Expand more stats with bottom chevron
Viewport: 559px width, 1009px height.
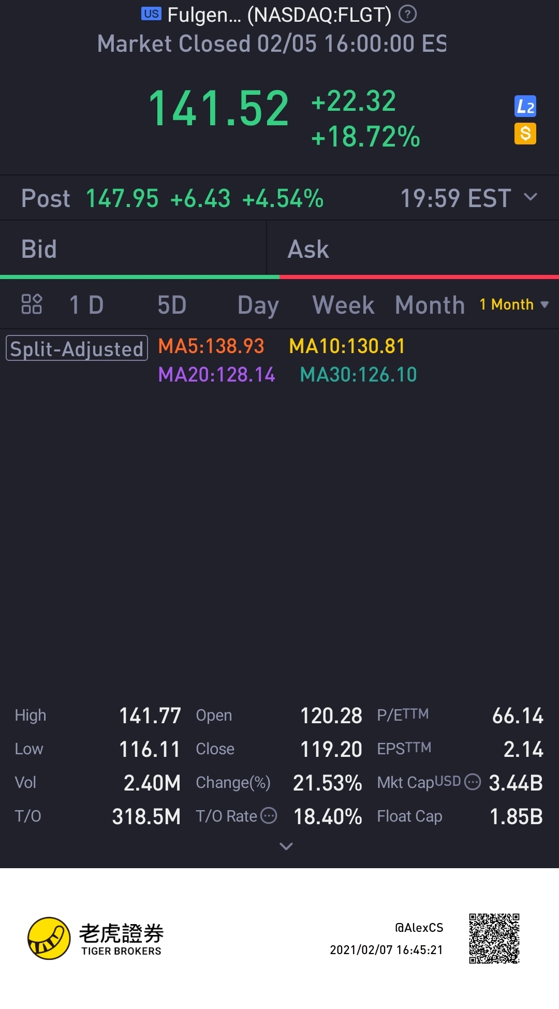(286, 846)
